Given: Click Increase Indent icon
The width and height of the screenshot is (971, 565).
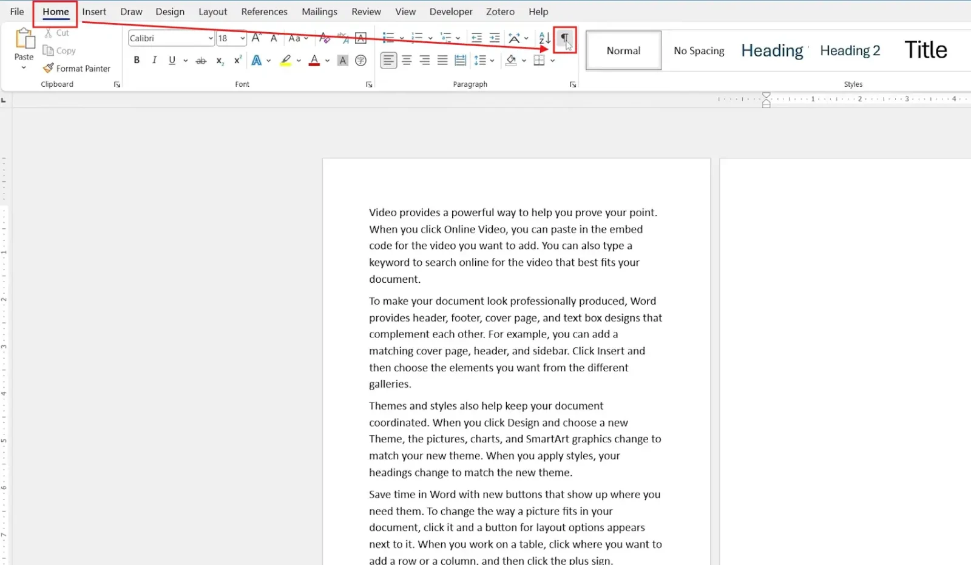Looking at the screenshot, I should [495, 38].
